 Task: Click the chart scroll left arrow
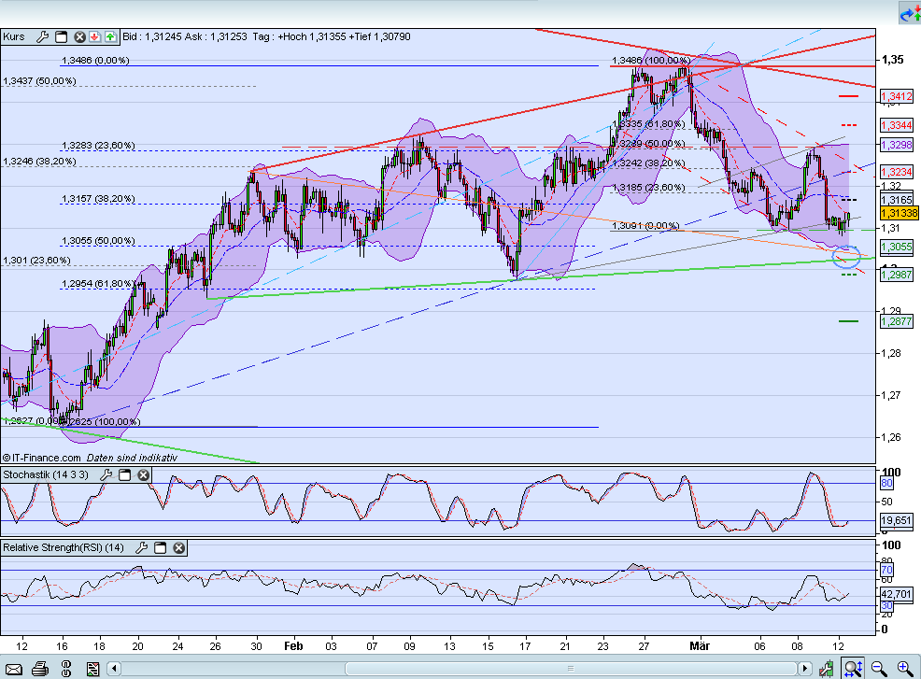[x=115, y=669]
